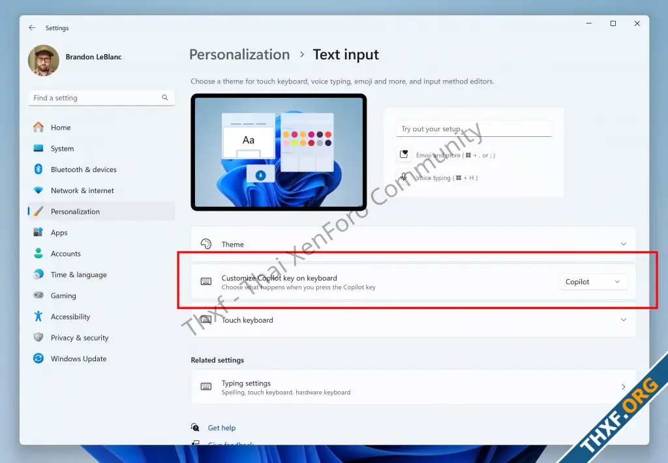Maximize the Settings window
Image resolution: width=668 pixels, height=463 pixels.
613,23
